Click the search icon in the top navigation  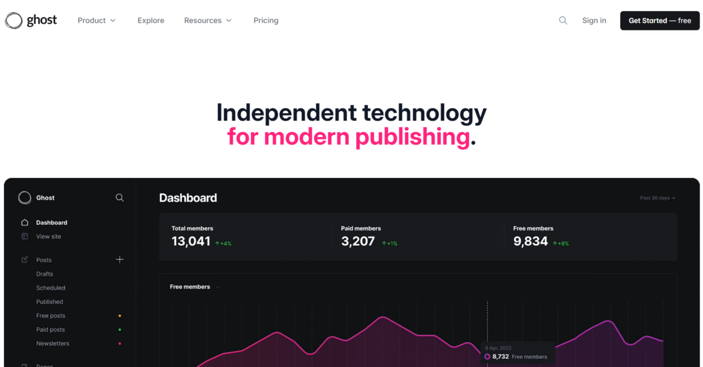click(x=563, y=20)
